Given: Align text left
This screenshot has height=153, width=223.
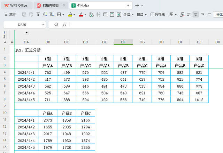Looking at the screenshot, I should point(189,14).
